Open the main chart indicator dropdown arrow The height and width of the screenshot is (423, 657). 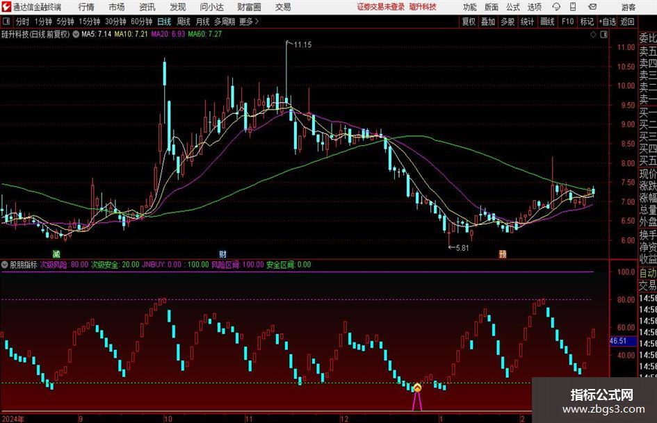tap(76, 34)
